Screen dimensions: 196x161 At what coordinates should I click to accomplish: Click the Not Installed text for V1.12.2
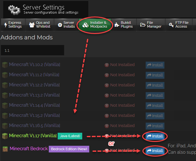coord(122,85)
